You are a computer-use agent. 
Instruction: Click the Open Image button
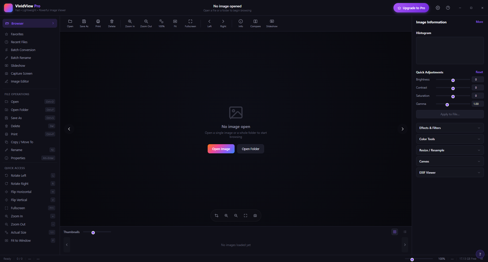(x=221, y=149)
